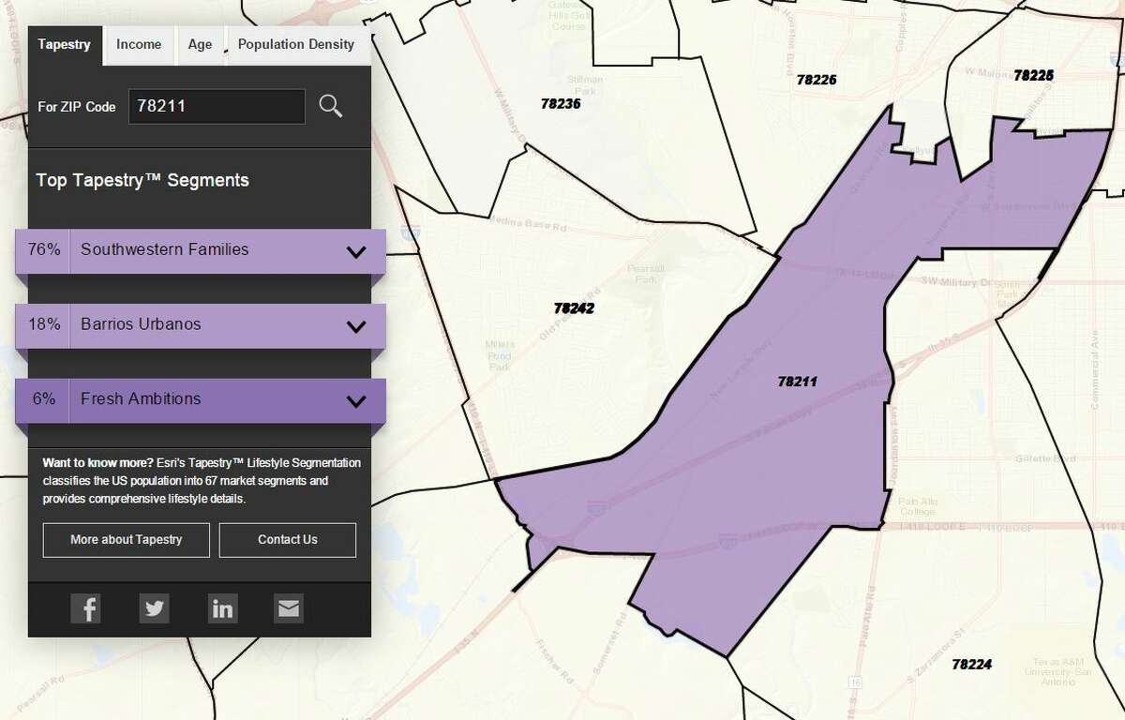This screenshot has height=720, width=1125.
Task: Click the ZIP code search magnifier icon
Action: pos(331,106)
